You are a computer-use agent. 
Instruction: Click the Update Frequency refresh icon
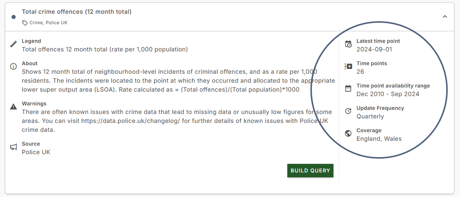click(x=348, y=111)
